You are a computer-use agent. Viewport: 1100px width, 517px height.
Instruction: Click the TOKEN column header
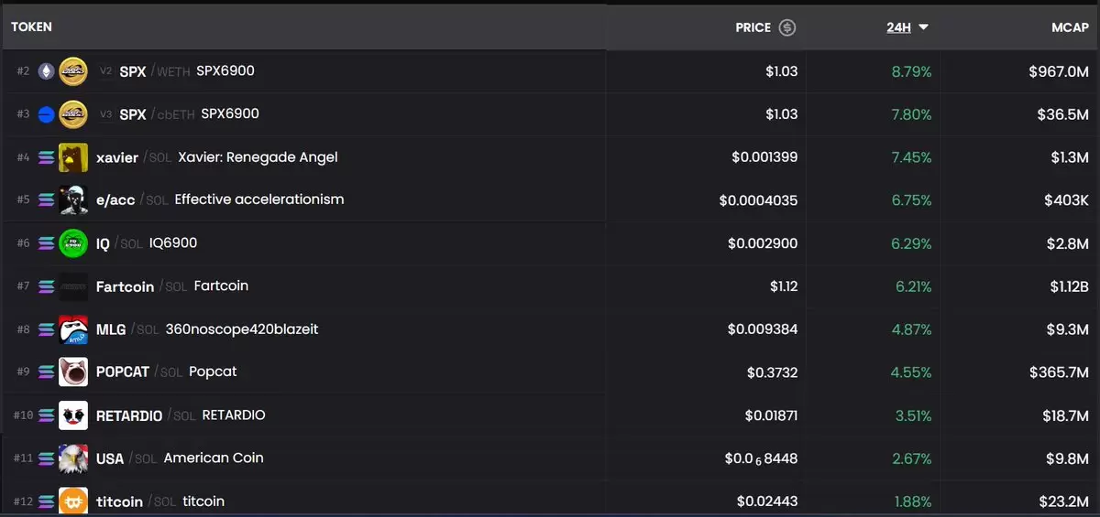click(31, 27)
